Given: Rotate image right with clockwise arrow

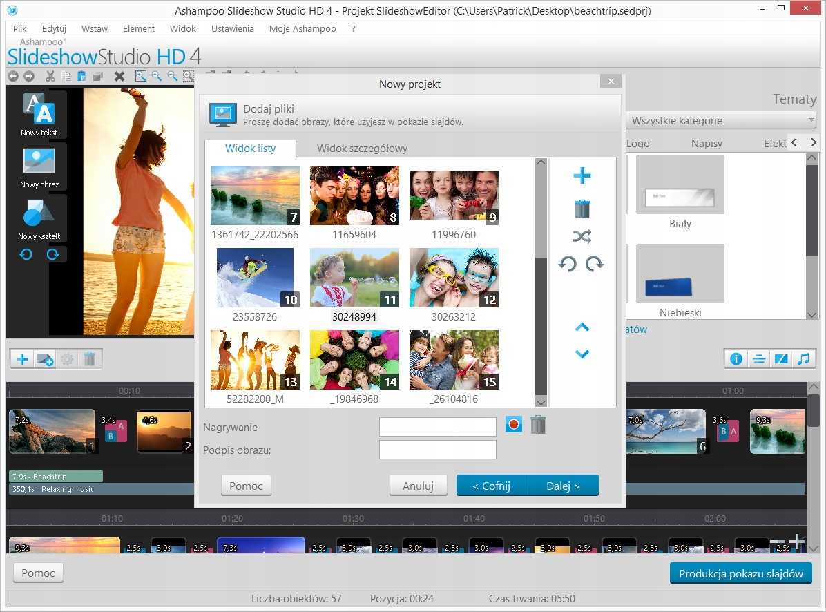Looking at the screenshot, I should [x=595, y=264].
